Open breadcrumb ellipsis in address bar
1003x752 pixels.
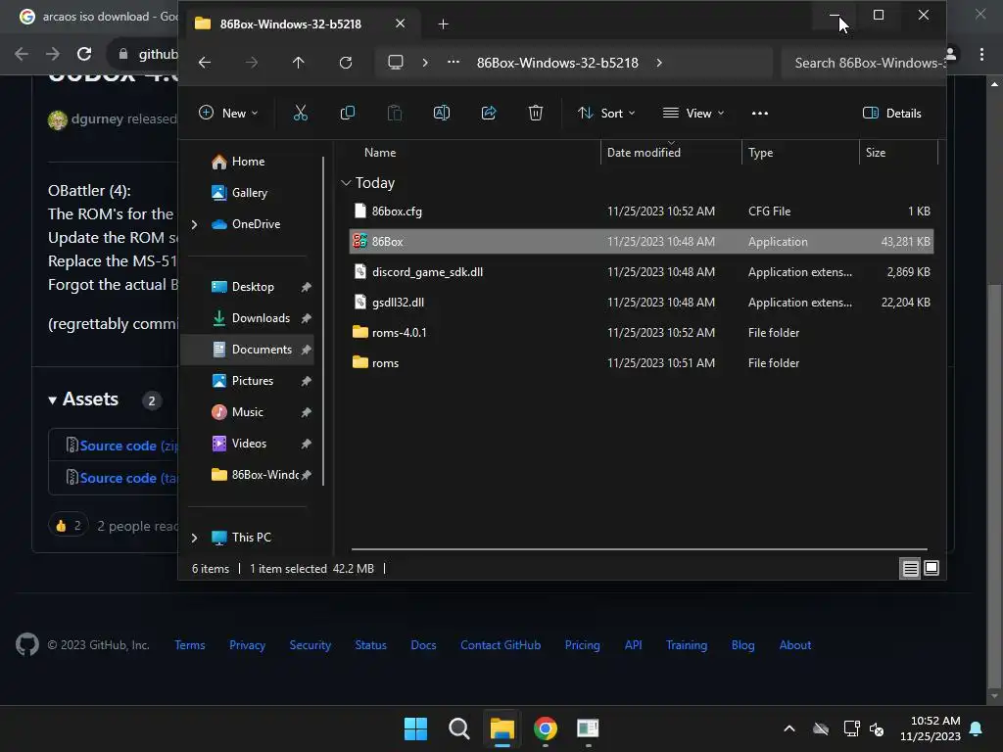[x=453, y=62]
